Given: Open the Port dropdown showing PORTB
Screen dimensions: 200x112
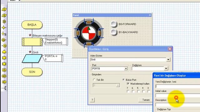Looking at the screenshot, I should tap(126, 68).
